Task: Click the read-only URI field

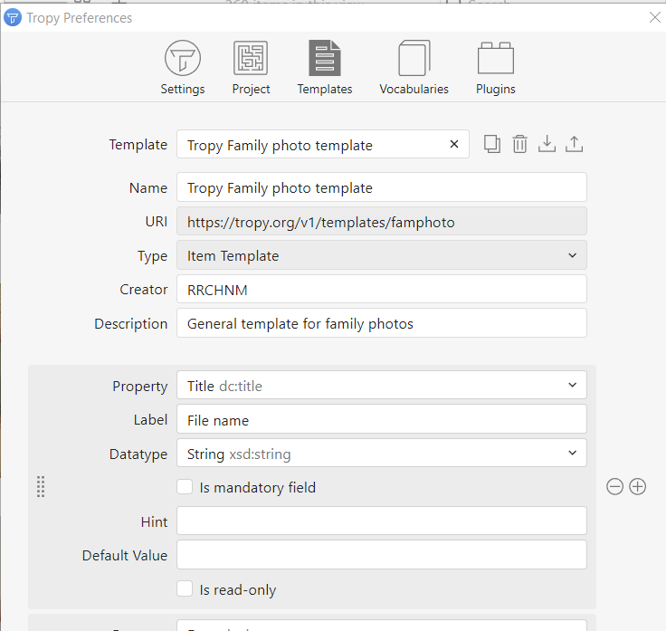Action: 382,222
